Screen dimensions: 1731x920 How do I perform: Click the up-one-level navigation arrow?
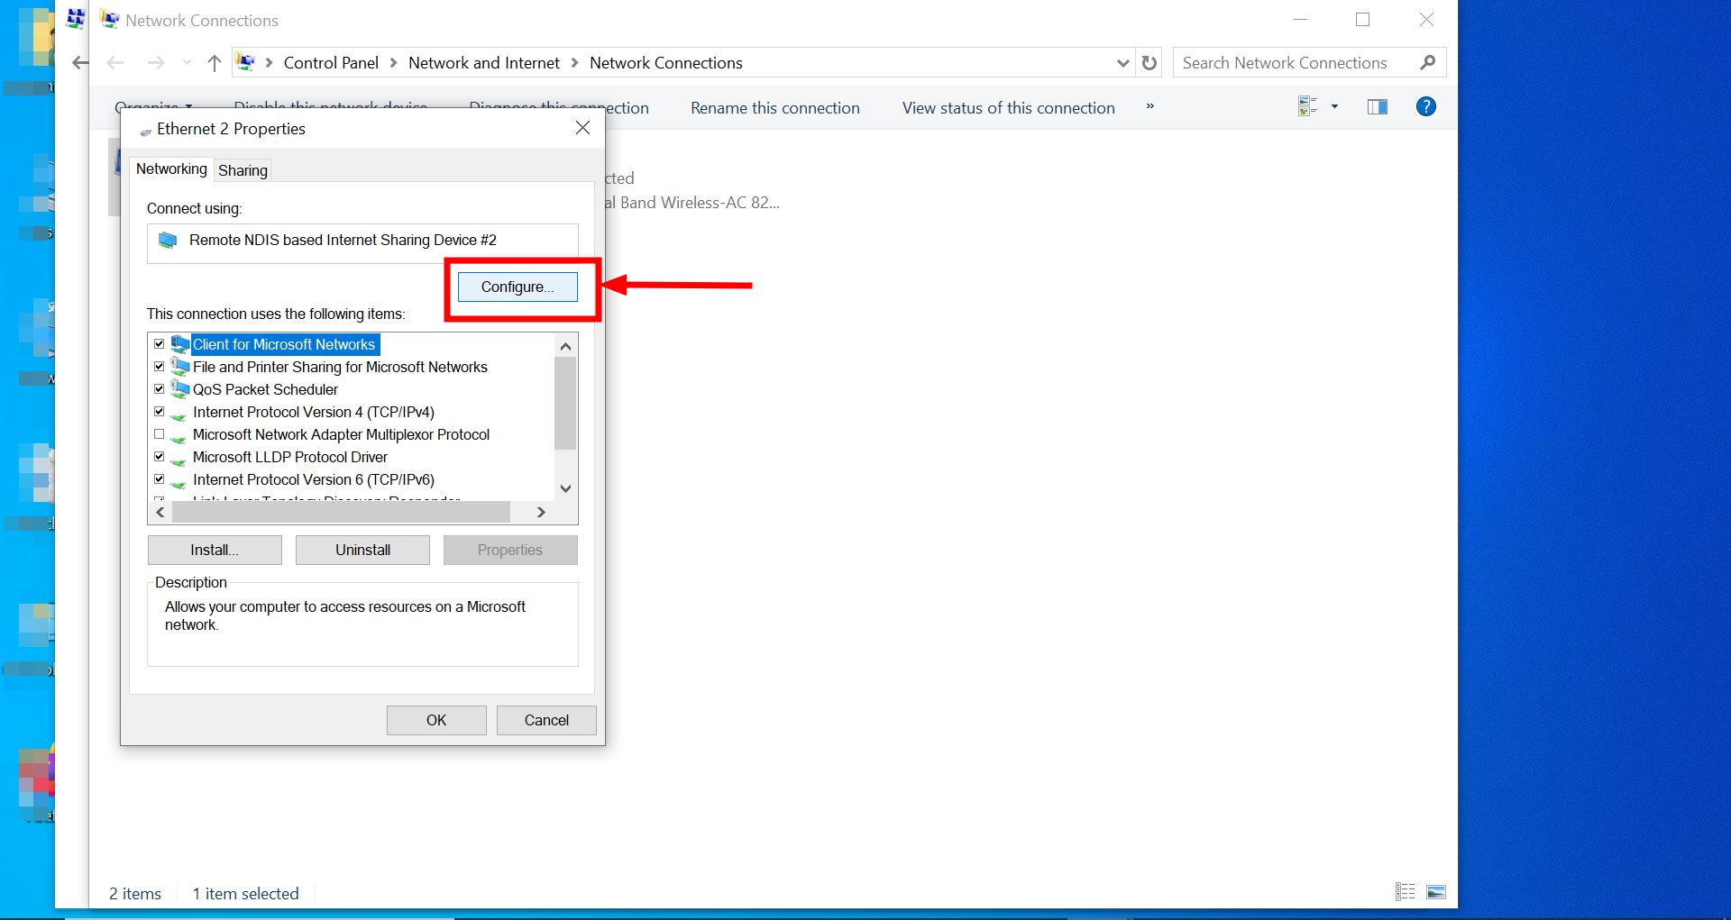point(214,62)
